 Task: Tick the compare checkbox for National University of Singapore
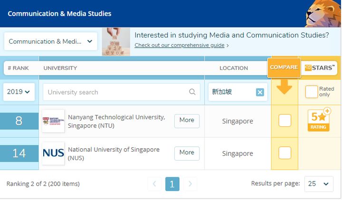pyautogui.click(x=285, y=152)
